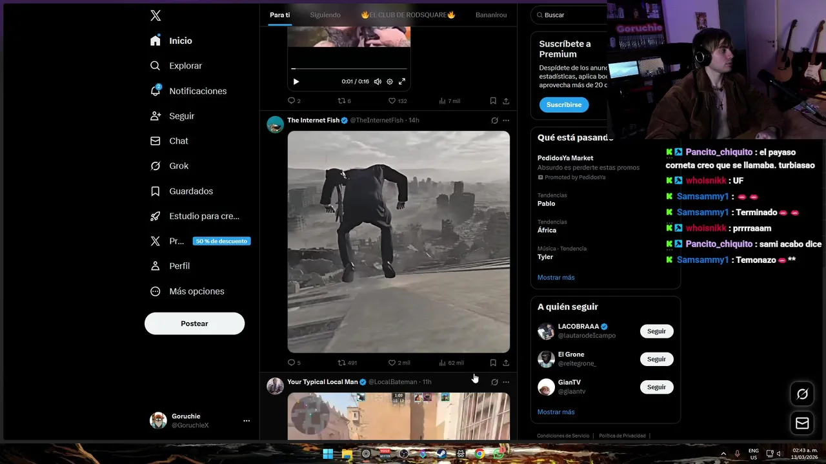Like The Internet Fish post (2 mil)
Screen dimensions: 826x464
click(399, 363)
